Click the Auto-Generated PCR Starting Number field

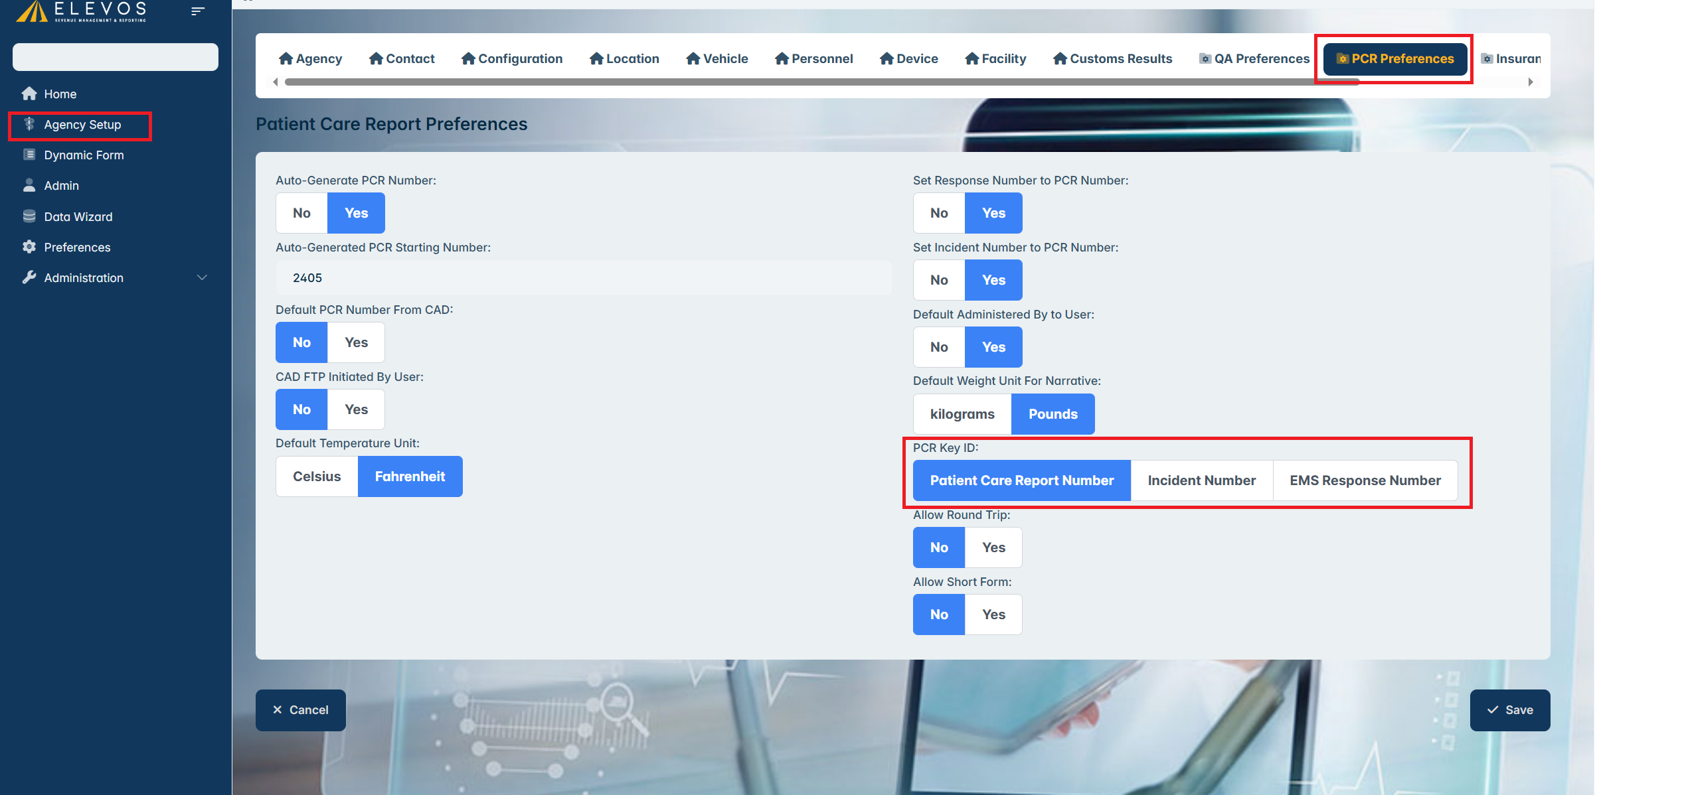583,278
